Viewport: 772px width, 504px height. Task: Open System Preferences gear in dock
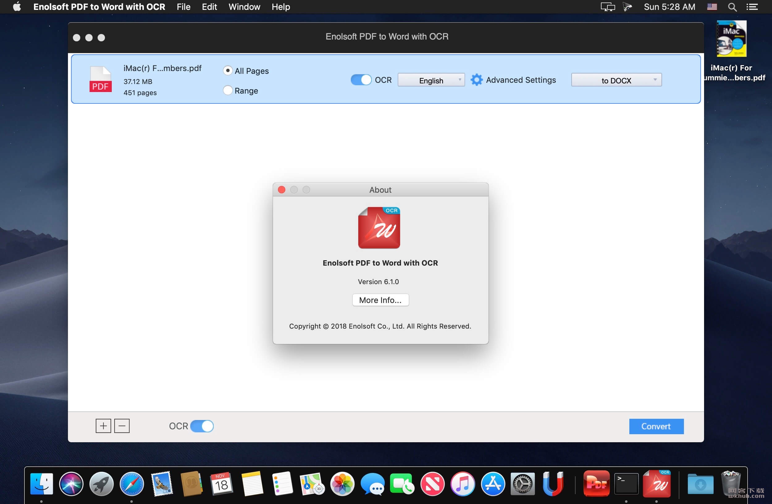click(x=522, y=484)
